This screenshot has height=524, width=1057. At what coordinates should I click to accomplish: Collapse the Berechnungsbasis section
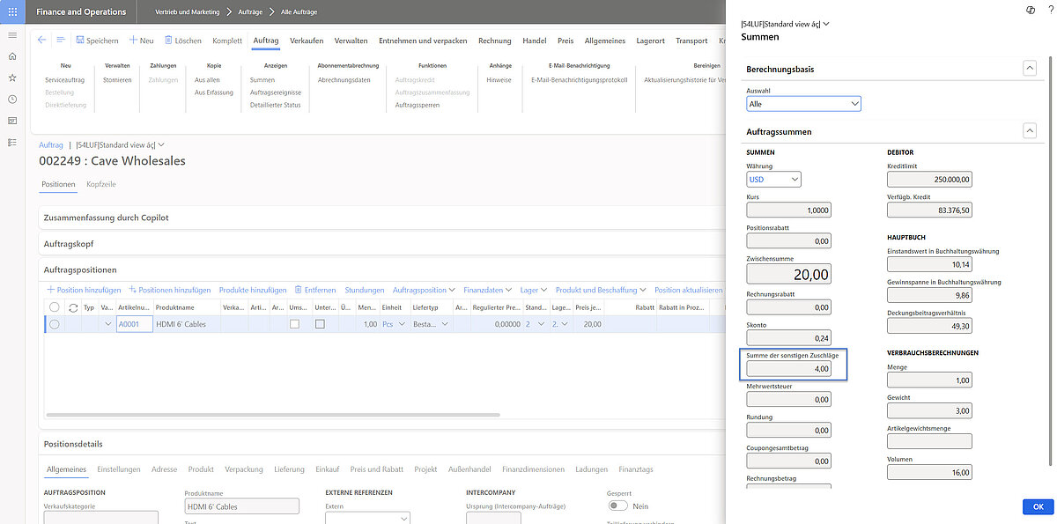pyautogui.click(x=1029, y=68)
